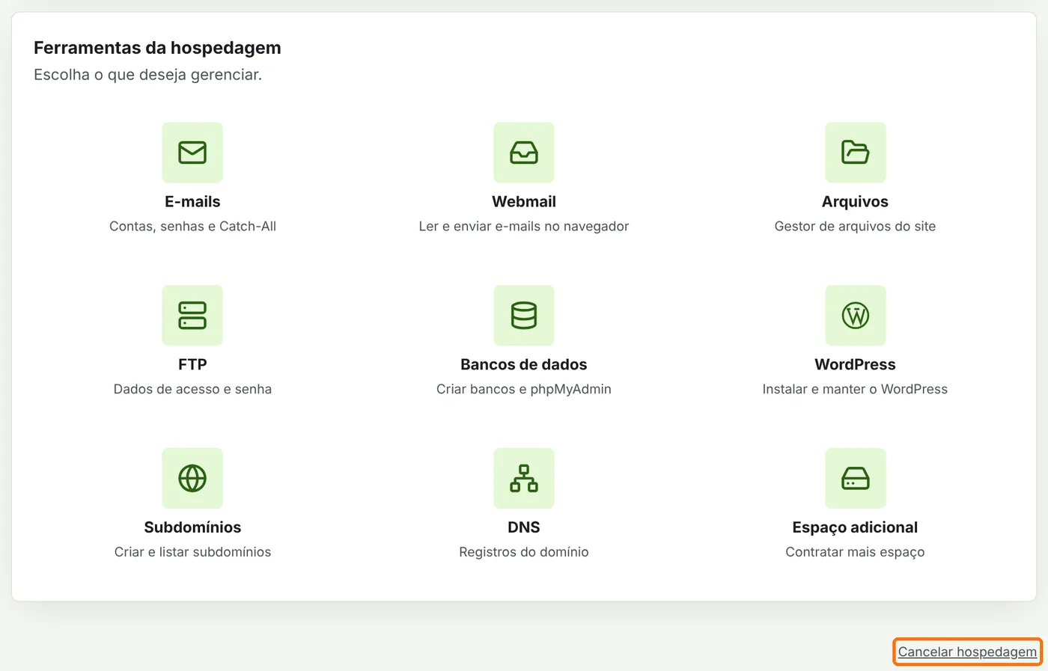Click "Contas, senhas e Catch-All" description
The image size is (1048, 671).
click(x=192, y=227)
